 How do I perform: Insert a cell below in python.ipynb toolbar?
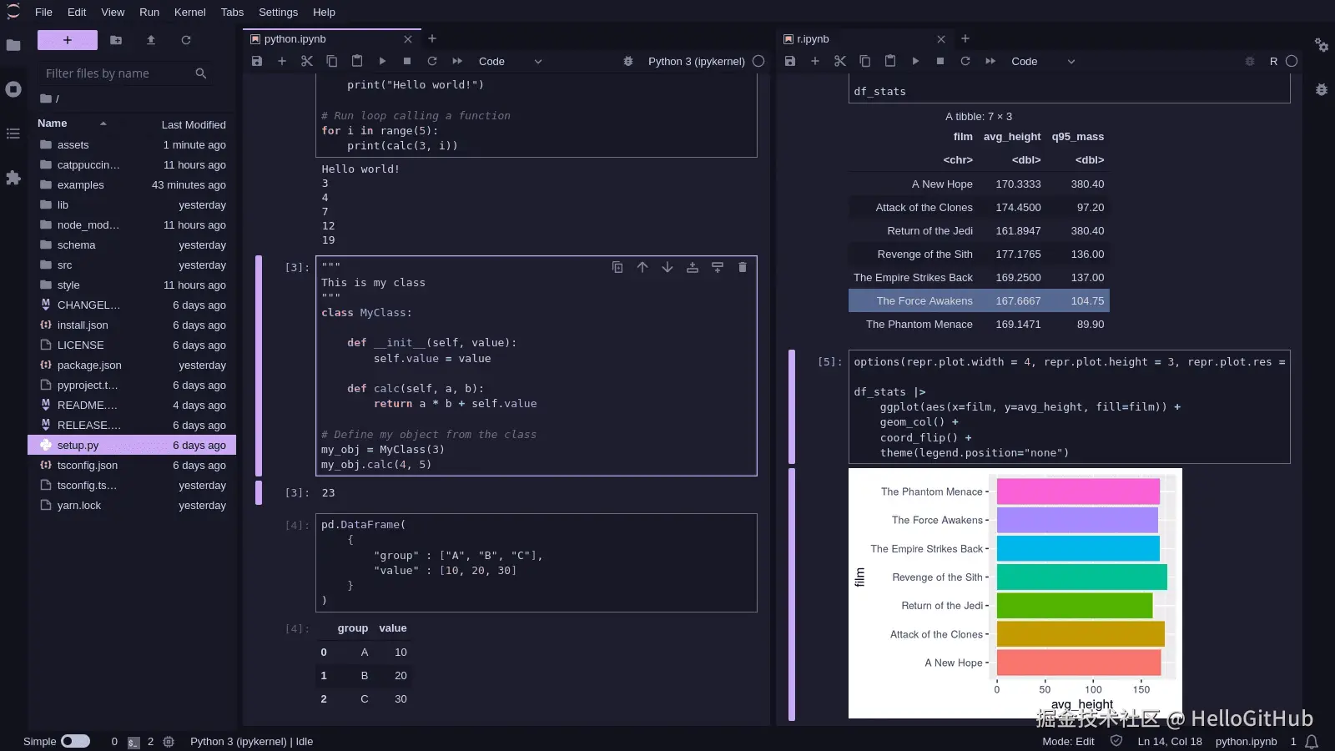click(282, 61)
